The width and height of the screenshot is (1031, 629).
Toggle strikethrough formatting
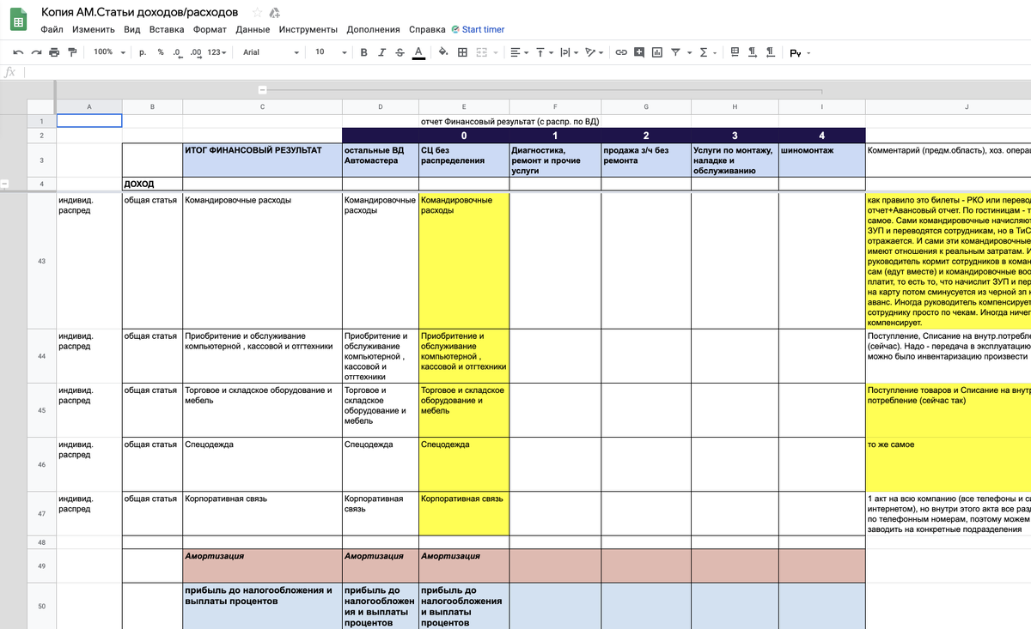pos(400,52)
